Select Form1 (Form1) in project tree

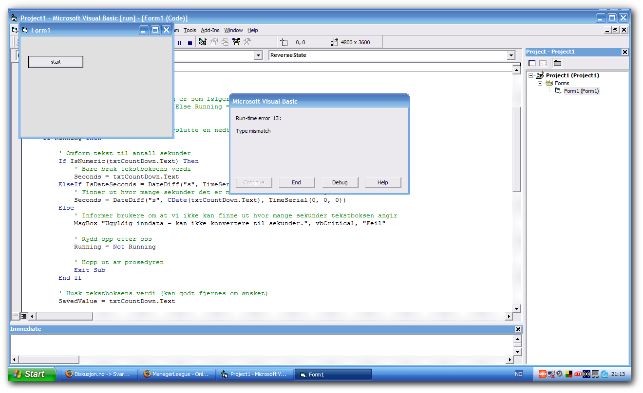581,91
